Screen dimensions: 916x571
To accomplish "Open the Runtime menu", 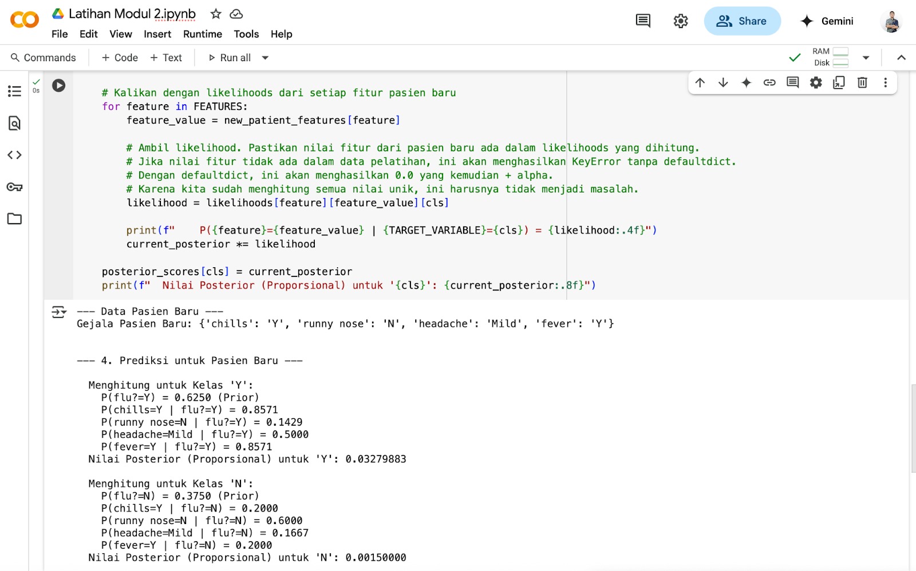I will [202, 34].
